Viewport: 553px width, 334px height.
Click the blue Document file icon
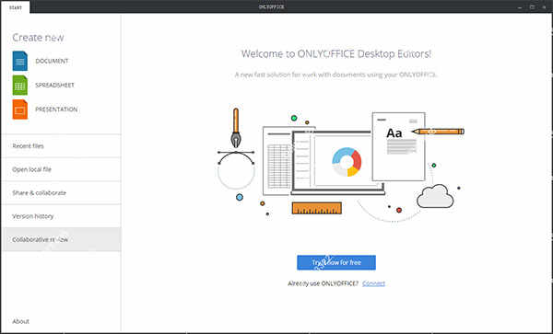click(20, 61)
